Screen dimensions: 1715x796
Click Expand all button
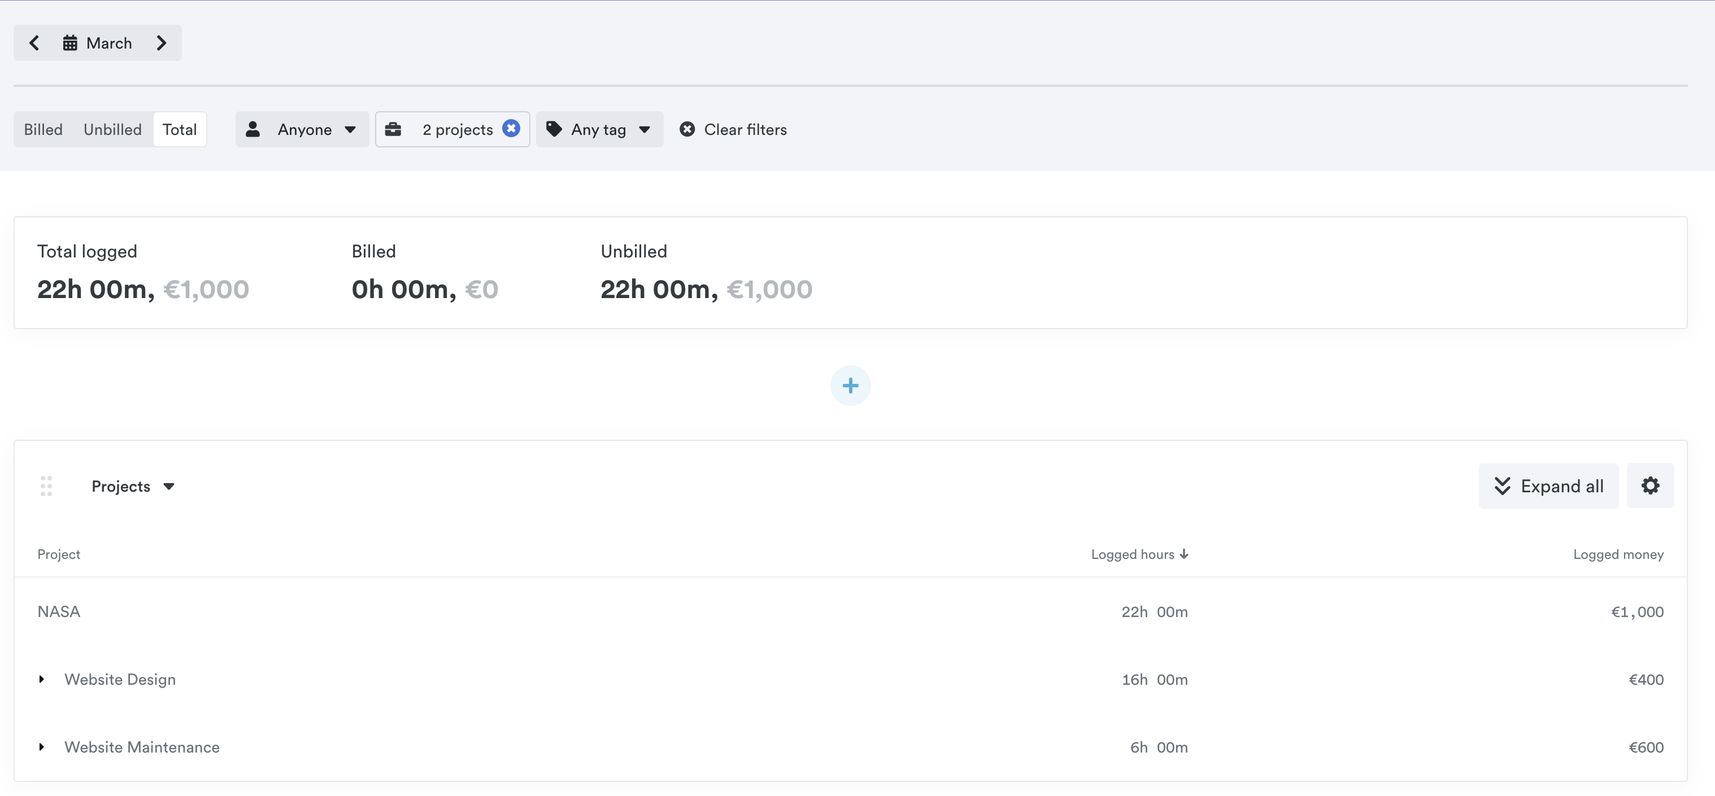1548,486
